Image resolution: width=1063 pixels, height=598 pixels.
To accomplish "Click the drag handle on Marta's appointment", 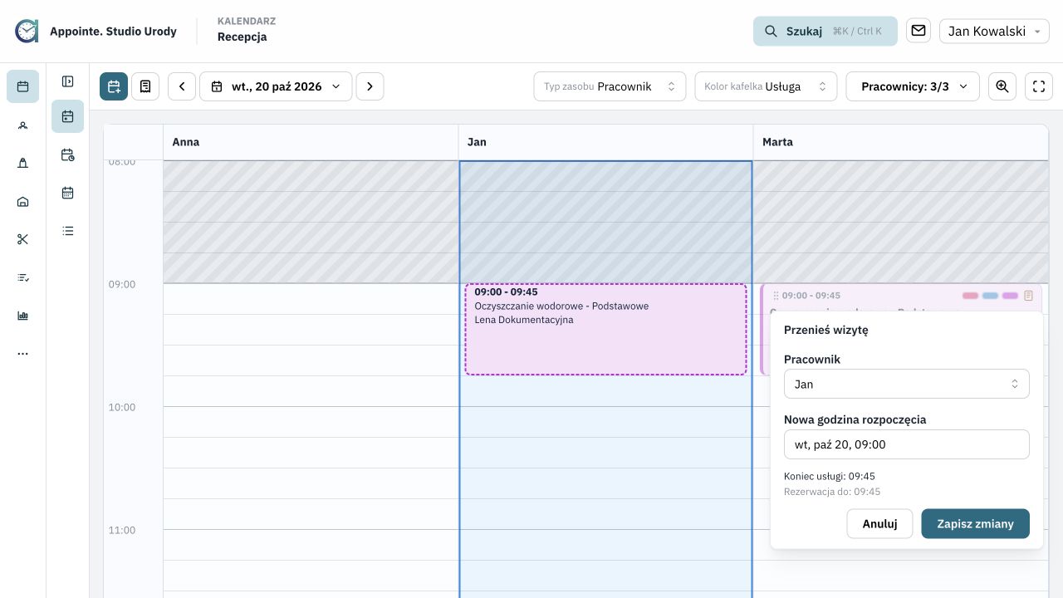I will (776, 296).
